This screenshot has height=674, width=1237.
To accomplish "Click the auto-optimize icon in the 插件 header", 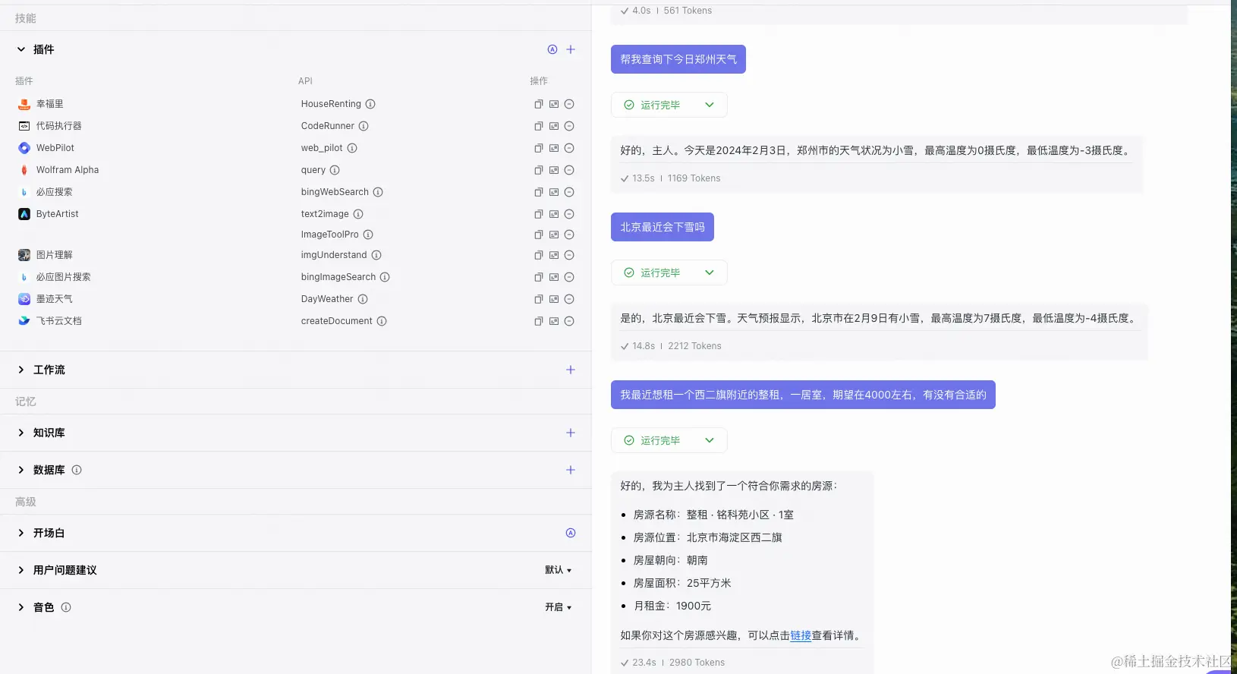I will (552, 49).
